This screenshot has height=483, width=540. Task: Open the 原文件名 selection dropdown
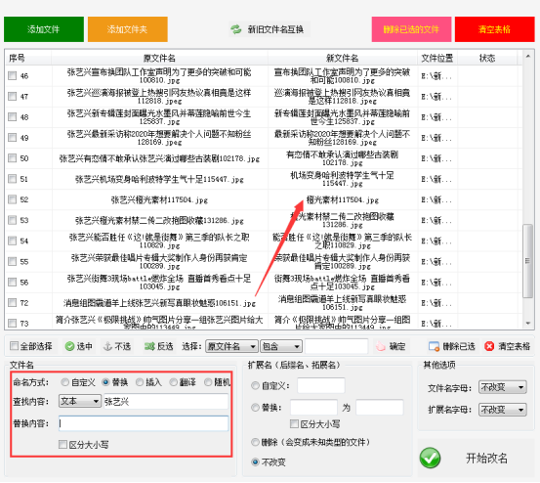(231, 346)
